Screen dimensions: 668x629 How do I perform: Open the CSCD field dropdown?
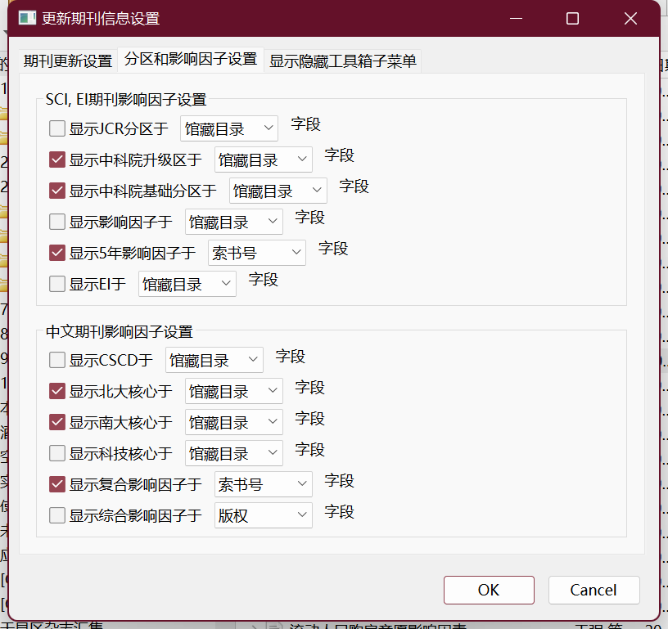(x=214, y=360)
